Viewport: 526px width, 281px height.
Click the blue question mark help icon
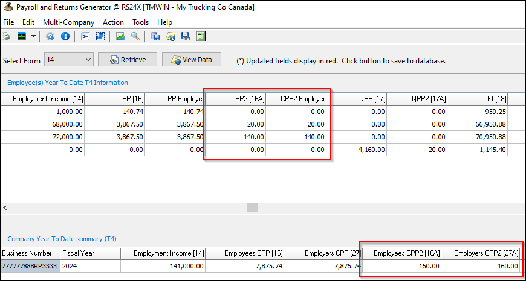coord(50,36)
